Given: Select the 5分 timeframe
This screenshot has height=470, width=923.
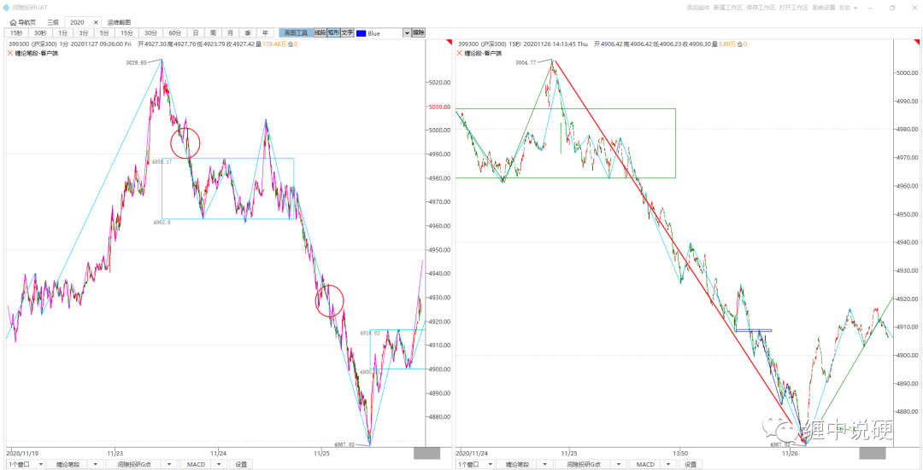Looking at the screenshot, I should 104,33.
